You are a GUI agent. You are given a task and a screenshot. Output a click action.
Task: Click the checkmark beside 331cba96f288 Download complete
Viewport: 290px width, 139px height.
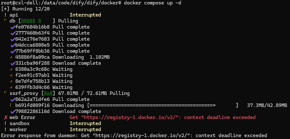click(13, 63)
